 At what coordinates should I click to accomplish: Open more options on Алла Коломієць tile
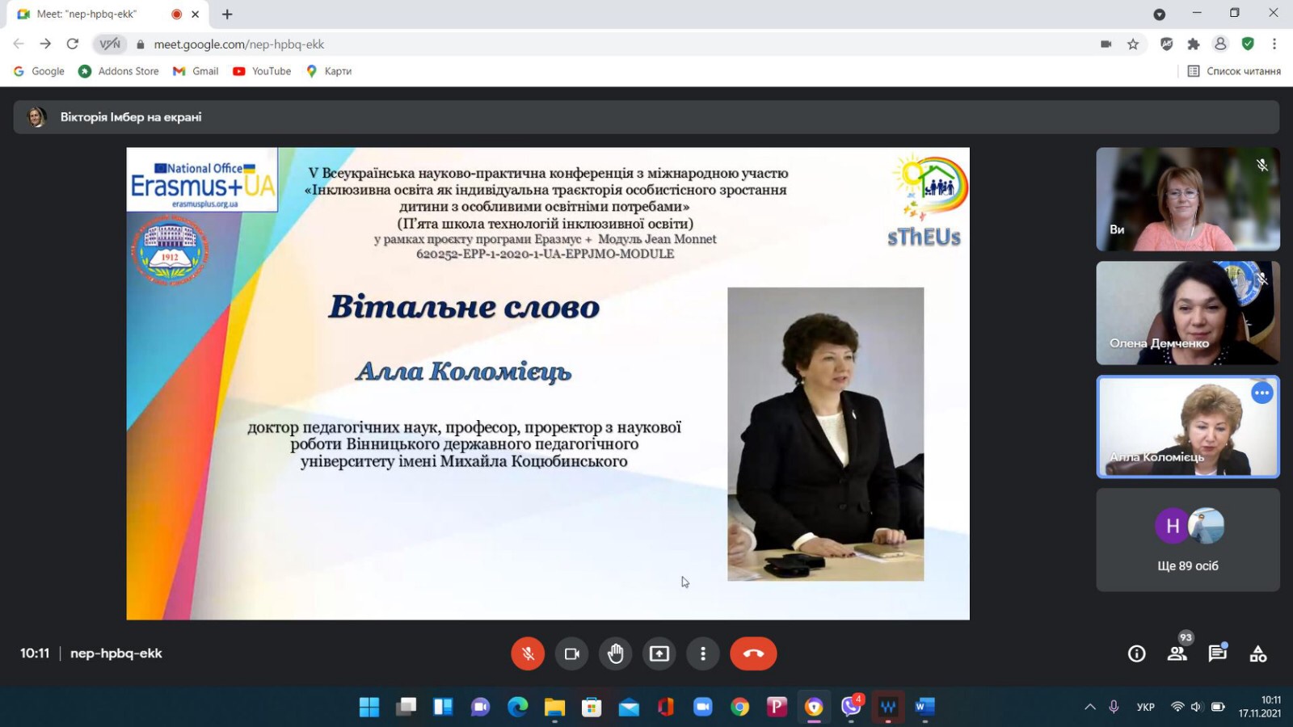(1261, 393)
